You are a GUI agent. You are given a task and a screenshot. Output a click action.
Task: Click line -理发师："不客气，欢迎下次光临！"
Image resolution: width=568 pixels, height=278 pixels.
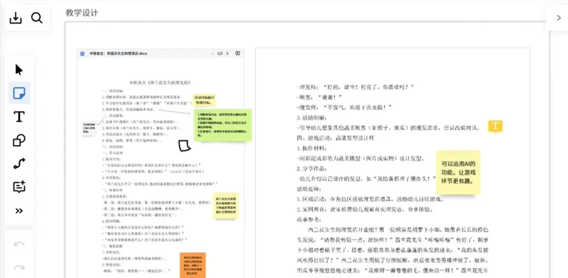(x=344, y=108)
